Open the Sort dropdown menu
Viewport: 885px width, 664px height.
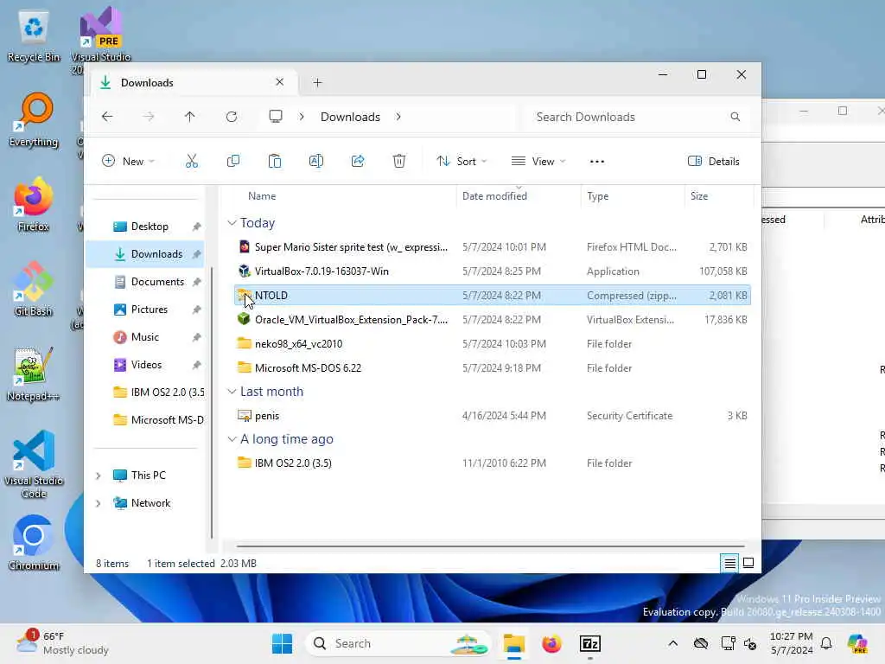pos(462,162)
